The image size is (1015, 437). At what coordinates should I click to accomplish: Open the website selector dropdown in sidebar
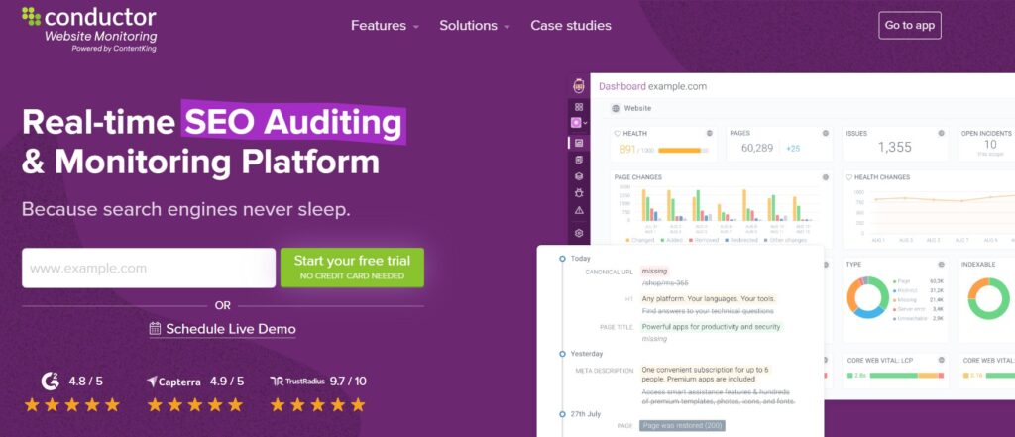point(580,124)
